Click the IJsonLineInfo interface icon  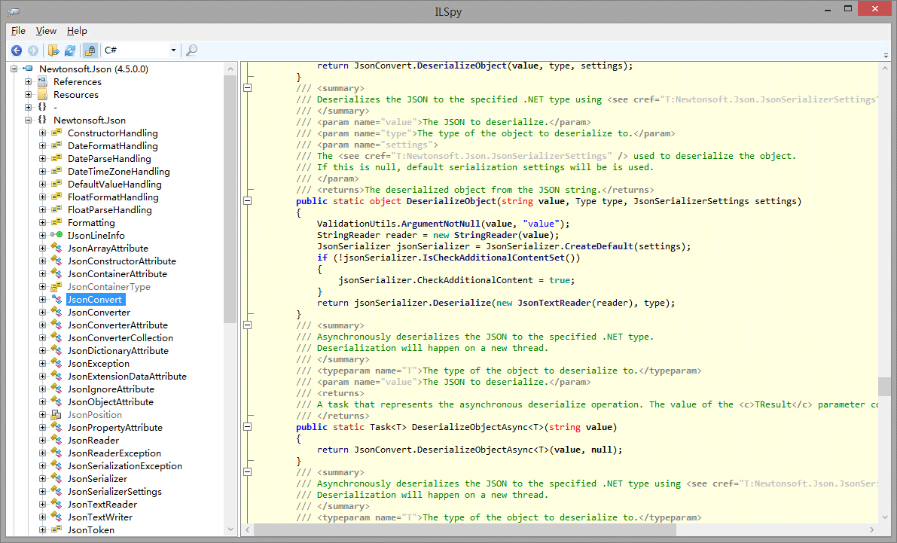tap(56, 236)
